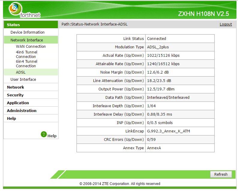The image size is (238, 191).
Task: Click the 0/59 CRC errors value
Action: (151, 140)
